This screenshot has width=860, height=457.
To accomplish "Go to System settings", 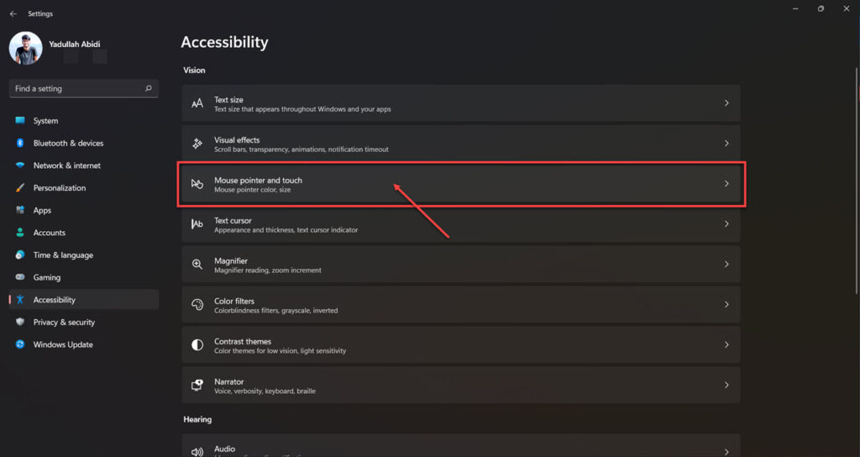I will tap(84, 121).
